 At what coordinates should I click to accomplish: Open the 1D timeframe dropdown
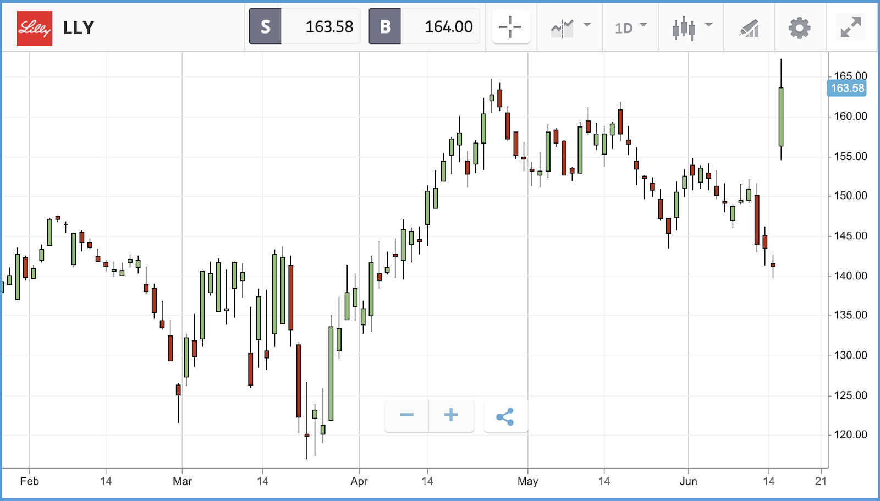[630, 27]
